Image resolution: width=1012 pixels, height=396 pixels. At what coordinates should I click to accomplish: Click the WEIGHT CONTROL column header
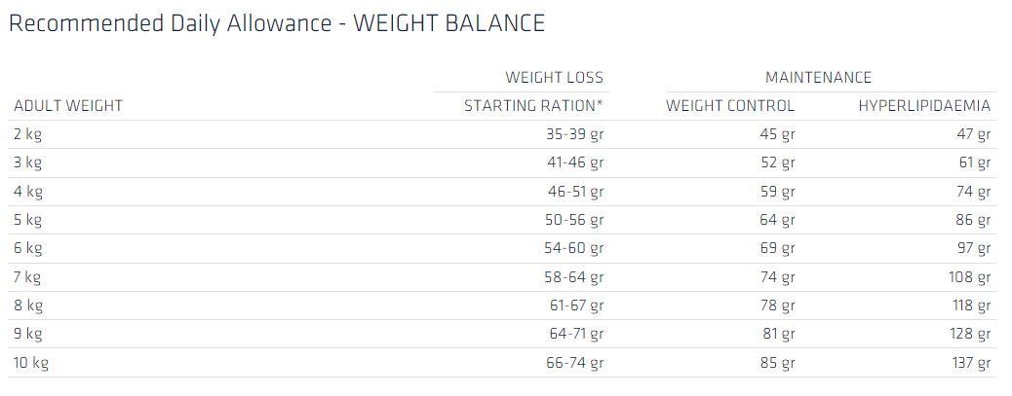[x=730, y=106]
